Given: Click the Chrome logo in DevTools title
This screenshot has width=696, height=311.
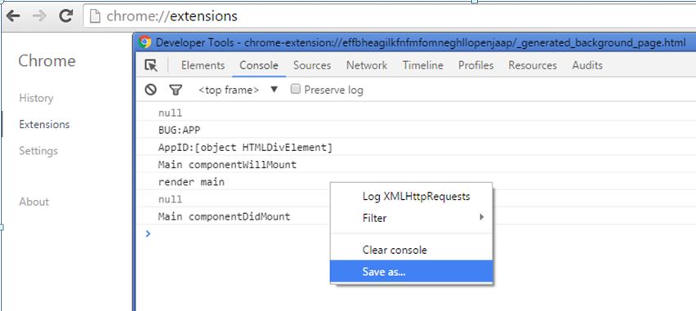Looking at the screenshot, I should click(145, 42).
